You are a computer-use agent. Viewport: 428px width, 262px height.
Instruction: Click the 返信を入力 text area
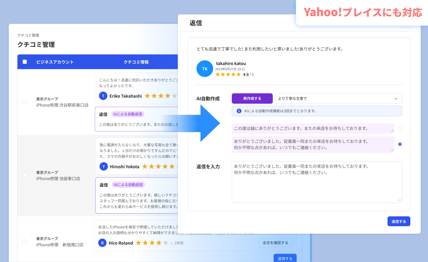pos(317,182)
